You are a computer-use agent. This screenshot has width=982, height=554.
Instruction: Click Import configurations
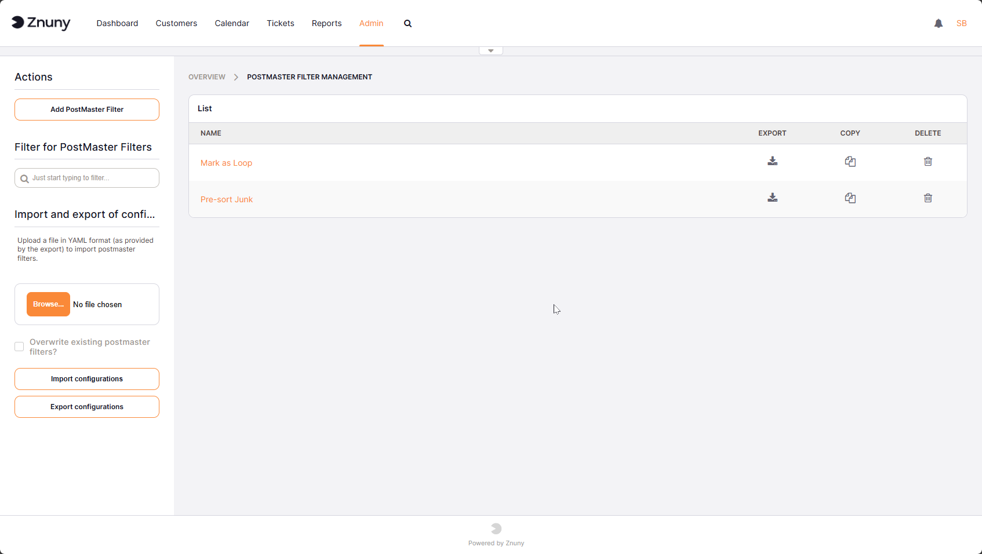click(x=86, y=378)
